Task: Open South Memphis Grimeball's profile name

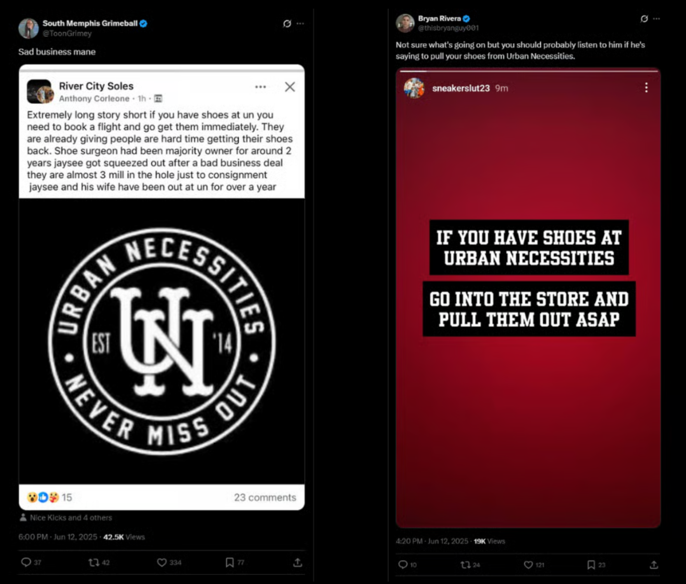Action: [x=90, y=23]
